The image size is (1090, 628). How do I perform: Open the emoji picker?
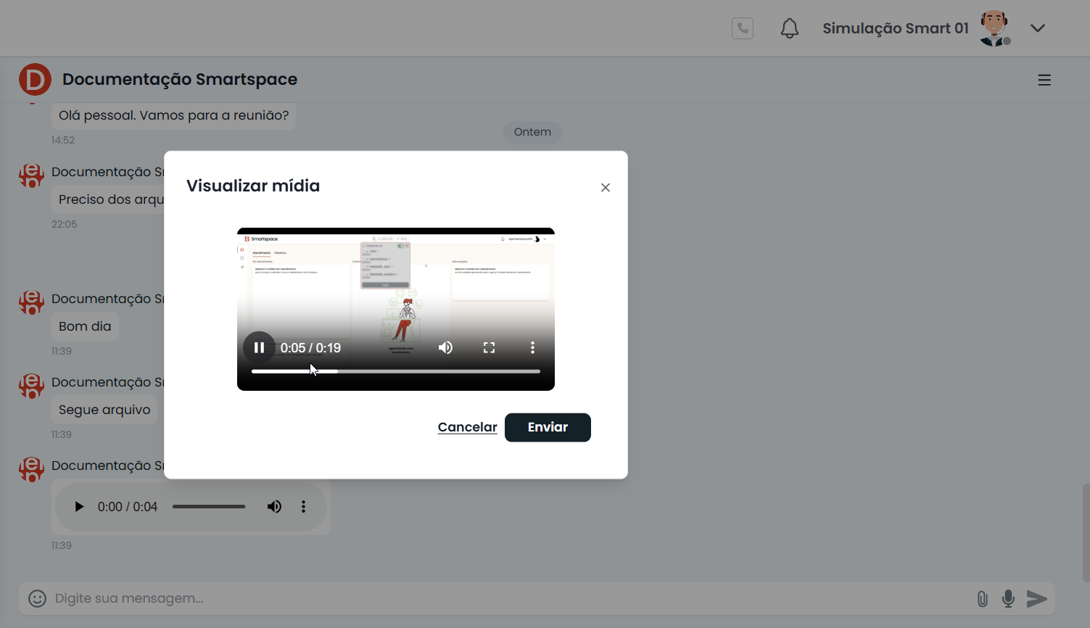37,598
